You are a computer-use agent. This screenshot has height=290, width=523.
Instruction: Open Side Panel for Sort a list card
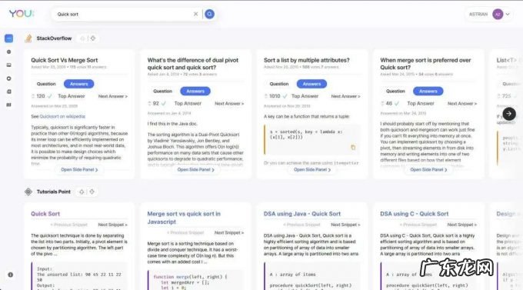click(x=312, y=169)
